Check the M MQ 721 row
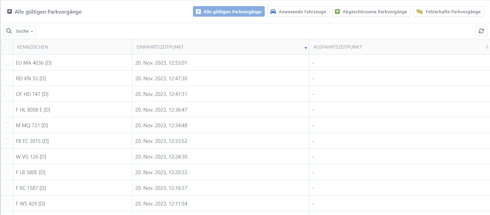Screen dimensions: 490x215 pyautogui.click(x=7, y=125)
